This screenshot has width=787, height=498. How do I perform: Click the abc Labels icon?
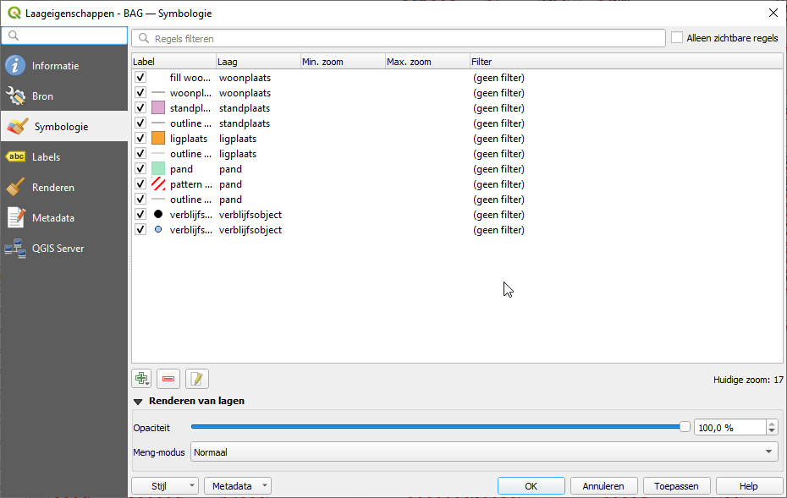(15, 157)
